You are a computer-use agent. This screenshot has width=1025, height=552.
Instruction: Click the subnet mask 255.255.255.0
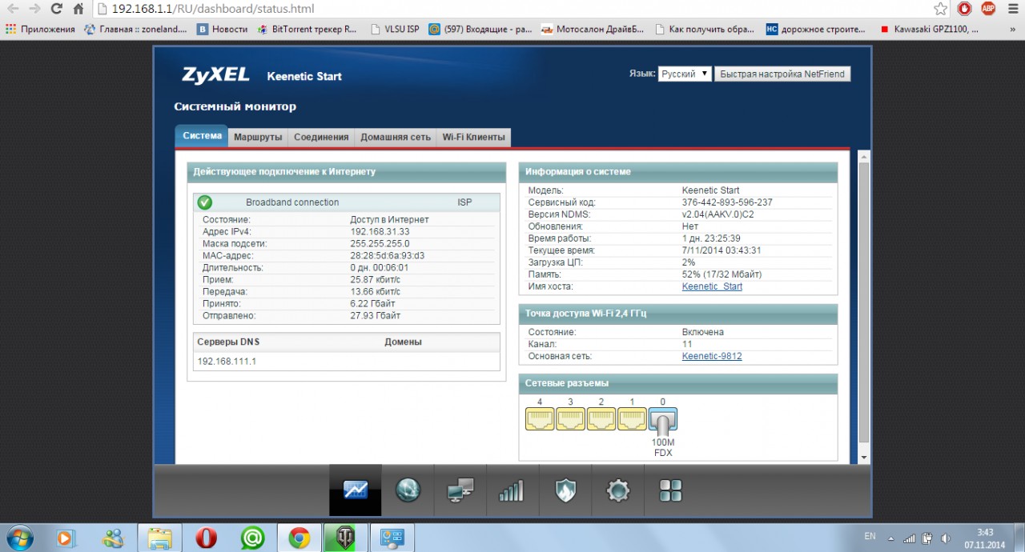(380, 243)
